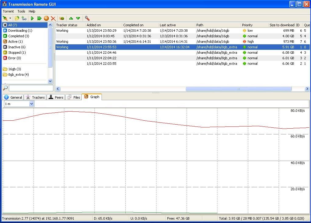The width and height of the screenshot is (311, 223).
Task: Select the 8gb_extra (4) folder filter
Action: coord(18,75)
